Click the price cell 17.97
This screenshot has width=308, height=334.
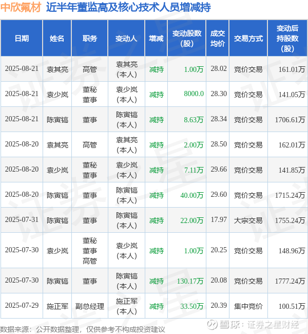[x=219, y=219]
